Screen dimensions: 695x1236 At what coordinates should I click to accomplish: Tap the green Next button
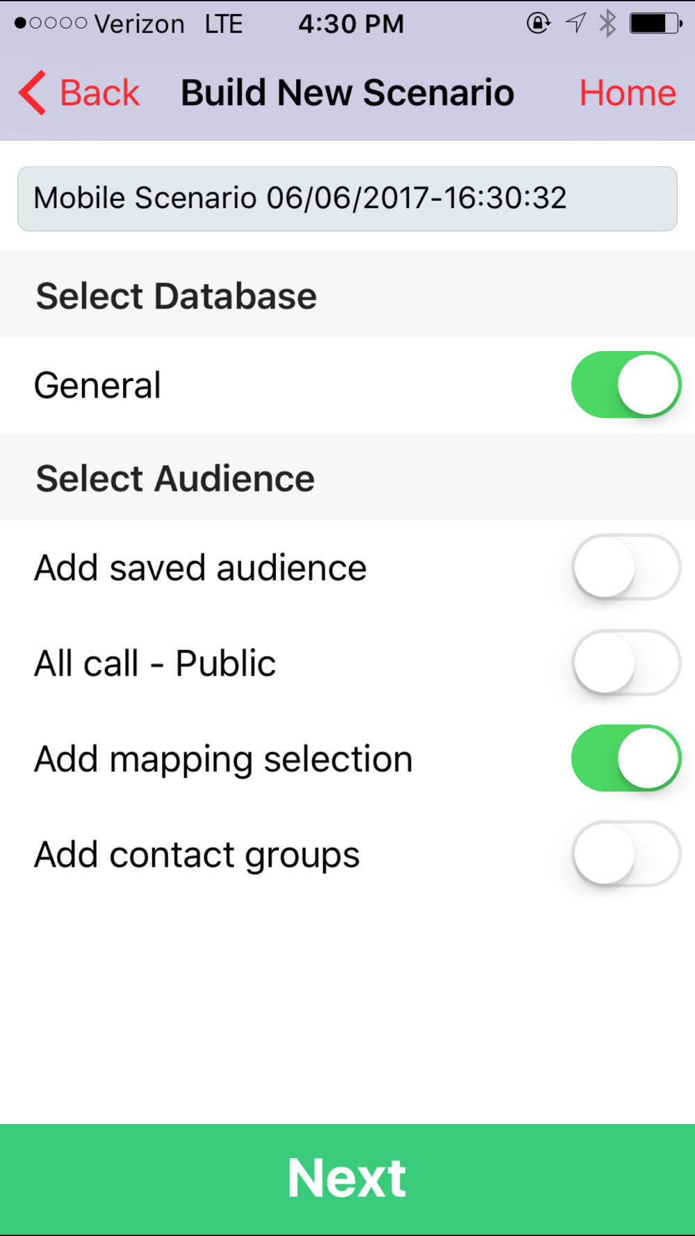coord(347,1179)
